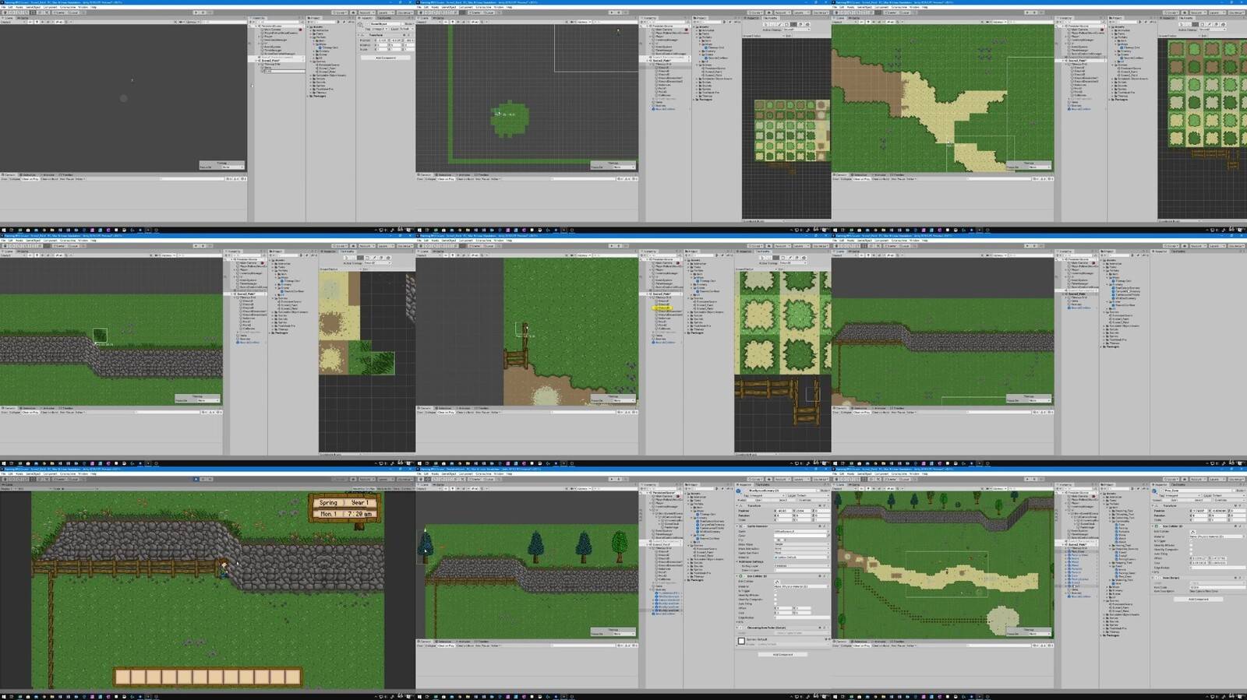This screenshot has width=1247, height=700.
Task: Select Packages folder in empty dark scene window's Project panel
Action: point(319,96)
